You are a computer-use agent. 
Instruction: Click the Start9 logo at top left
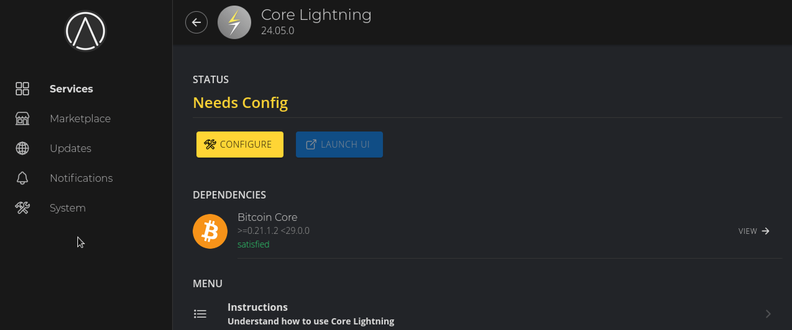(85, 31)
